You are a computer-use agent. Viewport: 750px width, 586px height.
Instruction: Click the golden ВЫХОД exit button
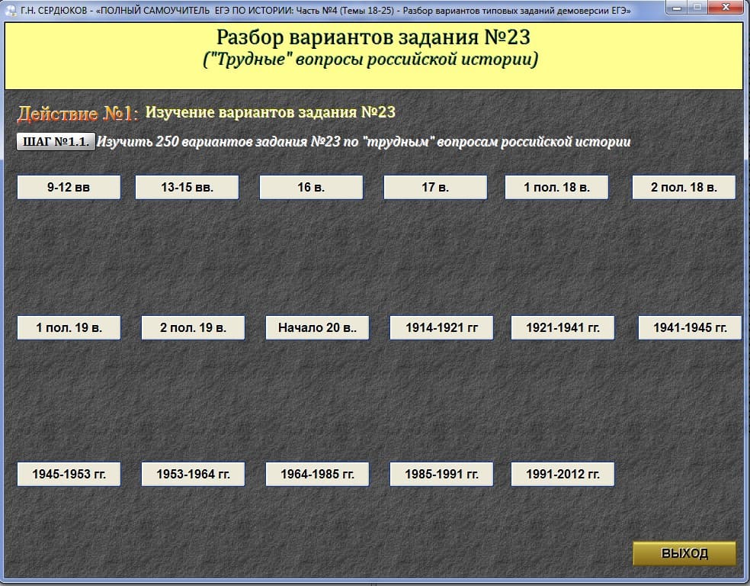(684, 553)
